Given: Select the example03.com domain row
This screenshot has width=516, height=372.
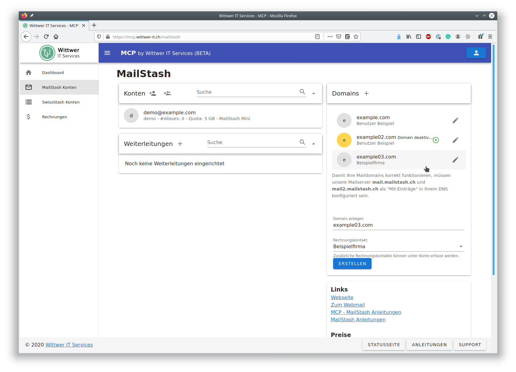Looking at the screenshot, I should (399, 160).
